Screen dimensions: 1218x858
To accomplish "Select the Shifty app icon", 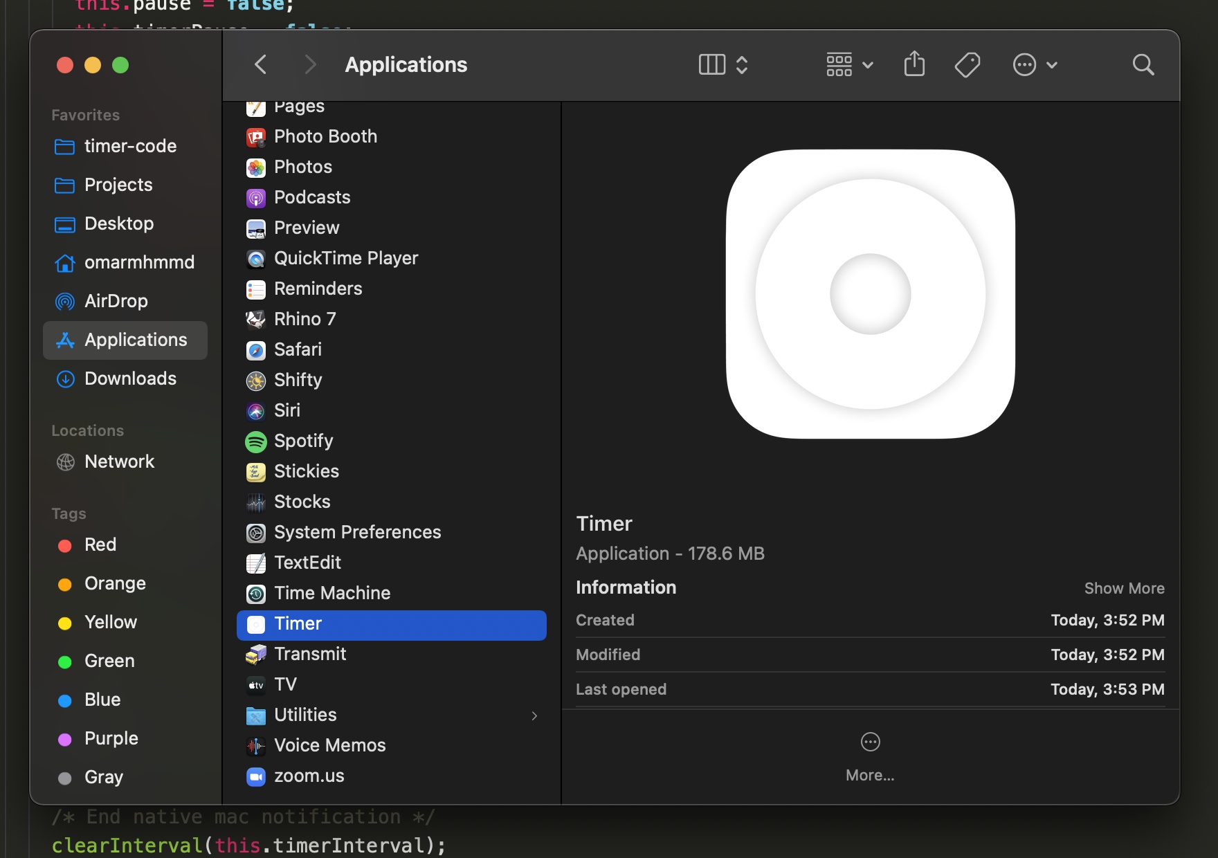I will (x=256, y=381).
